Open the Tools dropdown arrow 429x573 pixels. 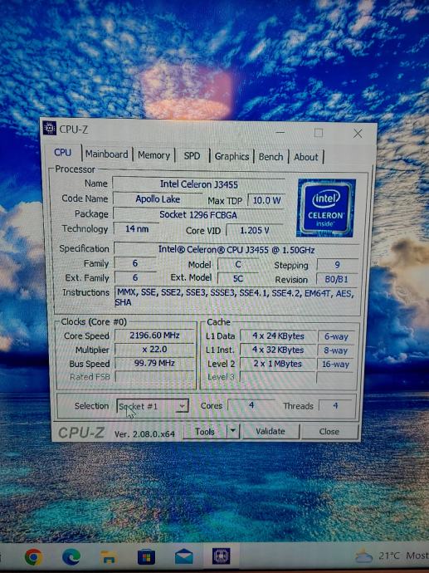[x=233, y=431]
